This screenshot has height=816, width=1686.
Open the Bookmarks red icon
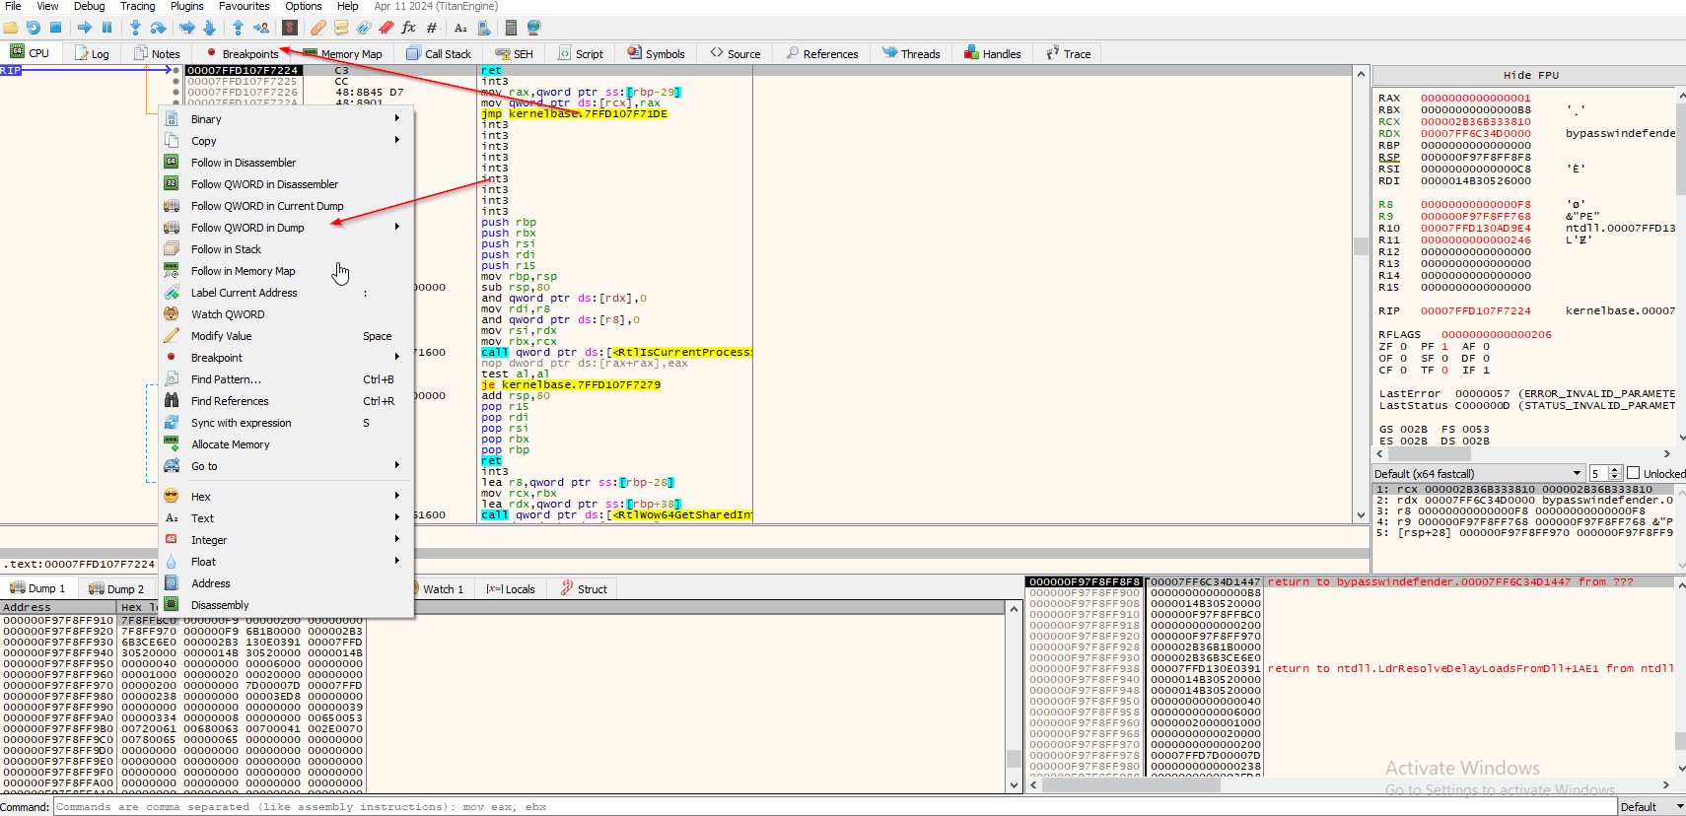coord(386,28)
